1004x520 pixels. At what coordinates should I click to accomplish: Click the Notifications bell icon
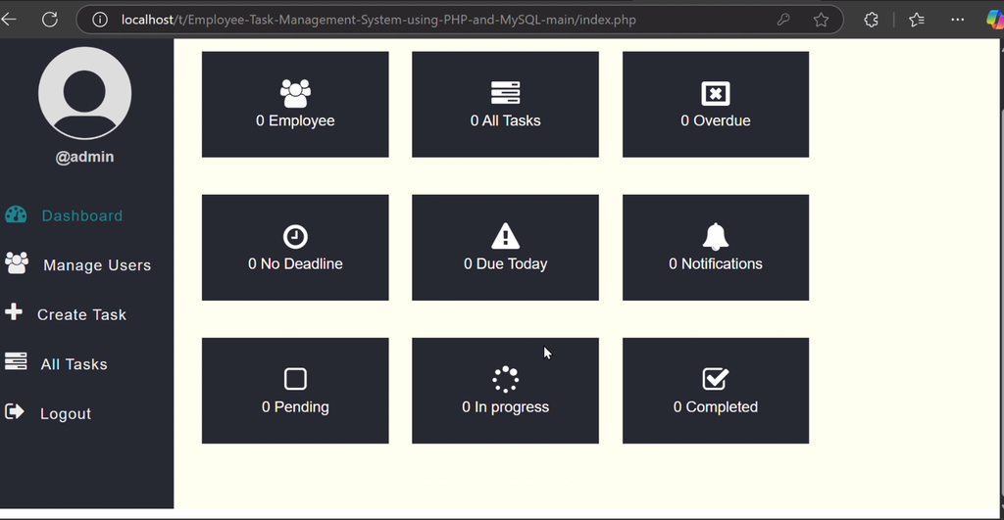pyautogui.click(x=715, y=237)
